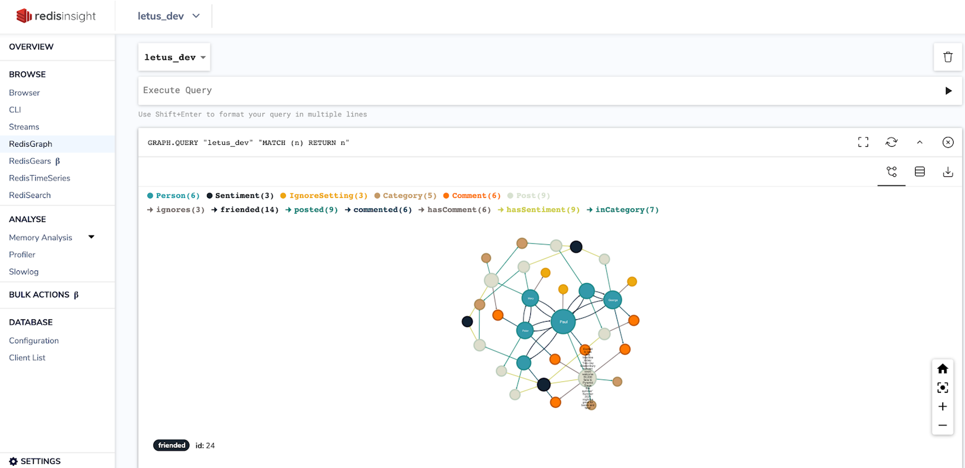This screenshot has height=468, width=965.
Task: Close the query result card
Action: pyautogui.click(x=948, y=142)
